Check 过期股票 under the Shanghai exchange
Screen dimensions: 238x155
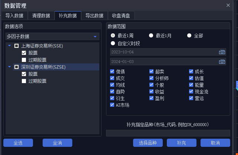(x=24, y=60)
